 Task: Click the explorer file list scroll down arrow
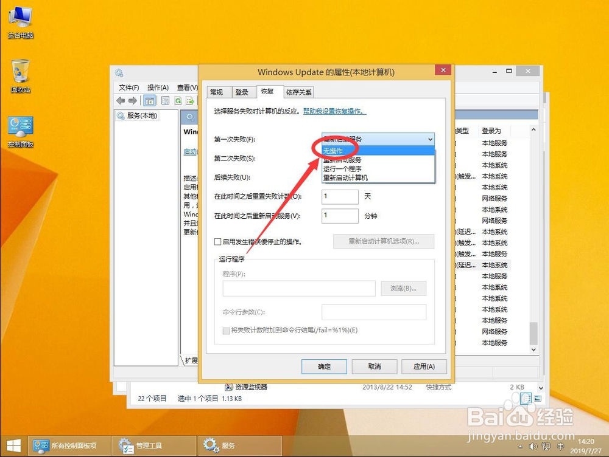coord(541,388)
